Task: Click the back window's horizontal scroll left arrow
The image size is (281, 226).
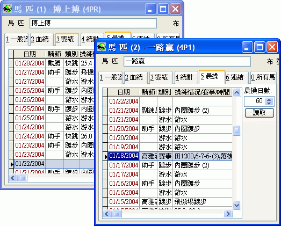Action: [x=13, y=178]
